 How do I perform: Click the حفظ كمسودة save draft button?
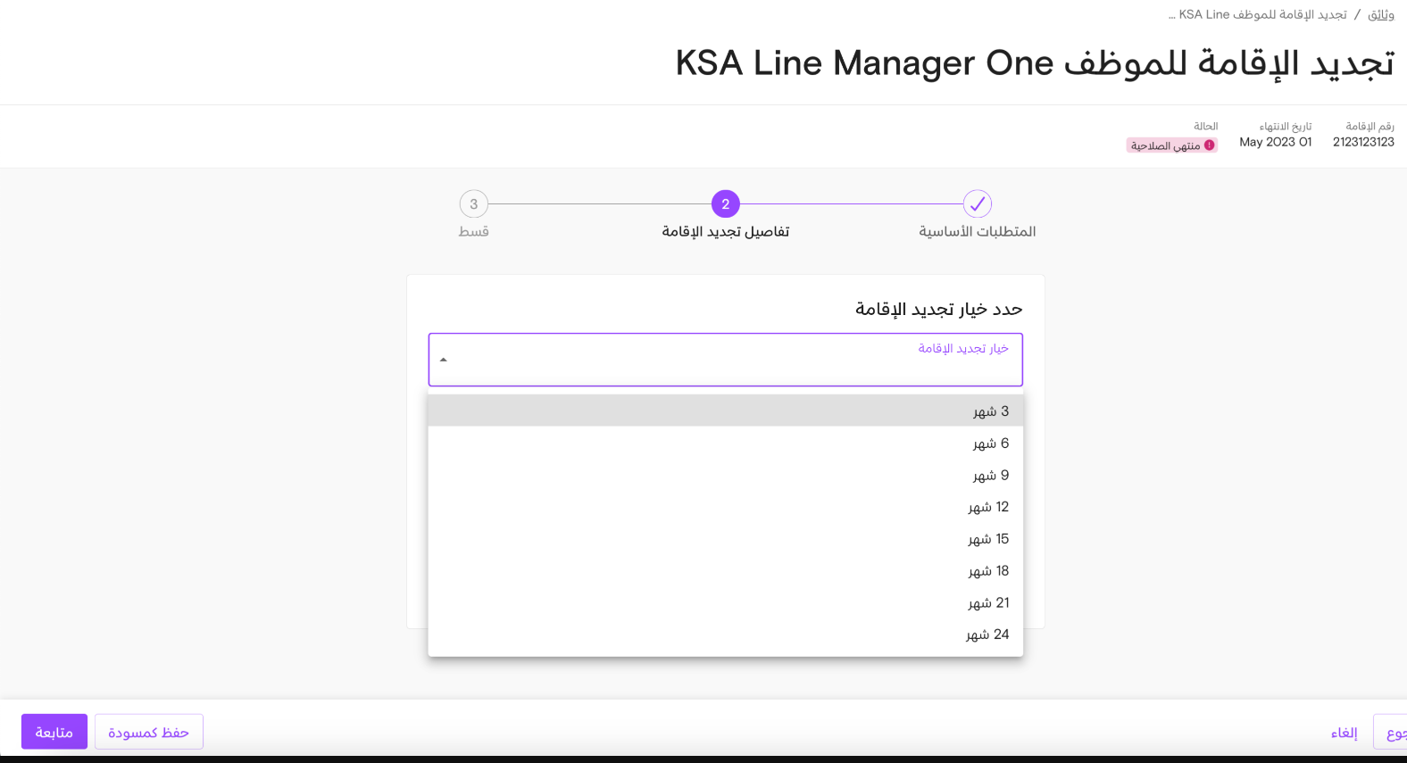pos(149,732)
